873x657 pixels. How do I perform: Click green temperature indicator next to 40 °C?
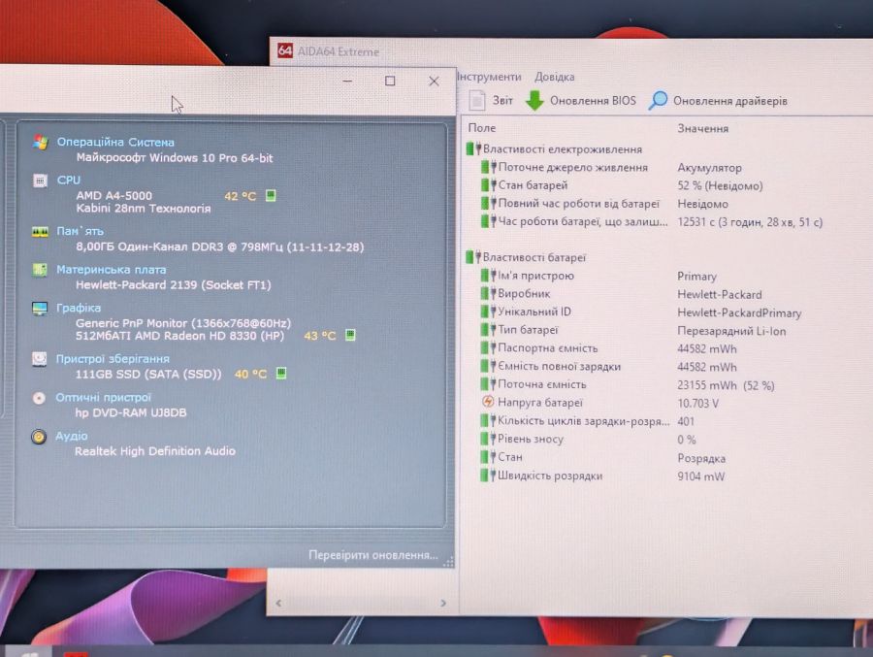pyautogui.click(x=281, y=374)
